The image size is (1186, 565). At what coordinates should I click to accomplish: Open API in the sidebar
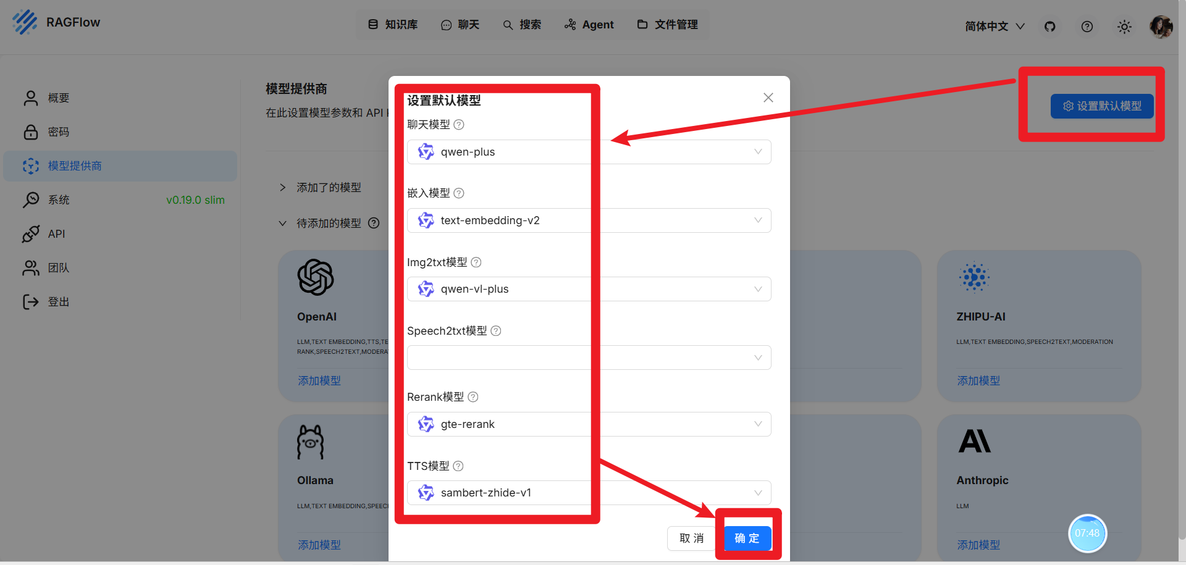click(120, 234)
